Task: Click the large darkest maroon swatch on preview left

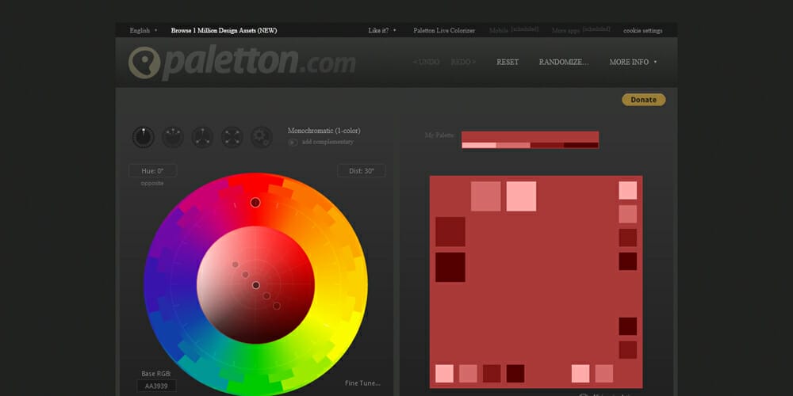Action: pos(450,267)
